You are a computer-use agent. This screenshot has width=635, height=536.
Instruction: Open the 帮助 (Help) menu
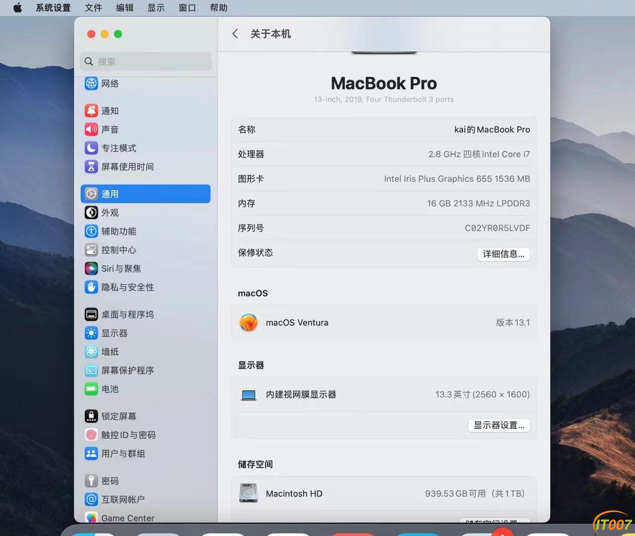218,8
